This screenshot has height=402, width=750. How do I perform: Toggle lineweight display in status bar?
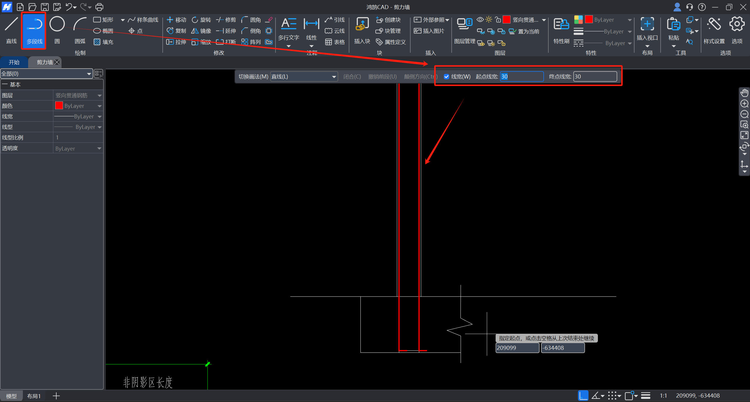[645, 396]
